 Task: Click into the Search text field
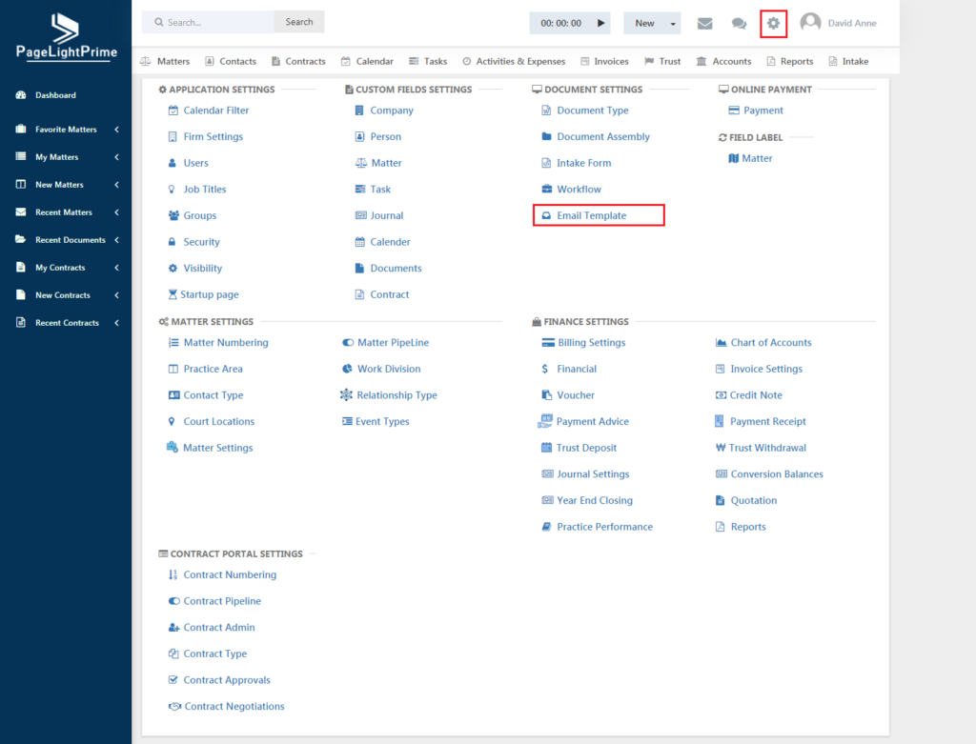(x=208, y=22)
